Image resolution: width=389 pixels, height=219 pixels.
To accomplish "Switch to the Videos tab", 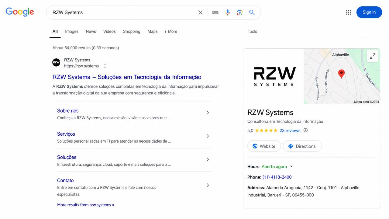I will pos(109,31).
